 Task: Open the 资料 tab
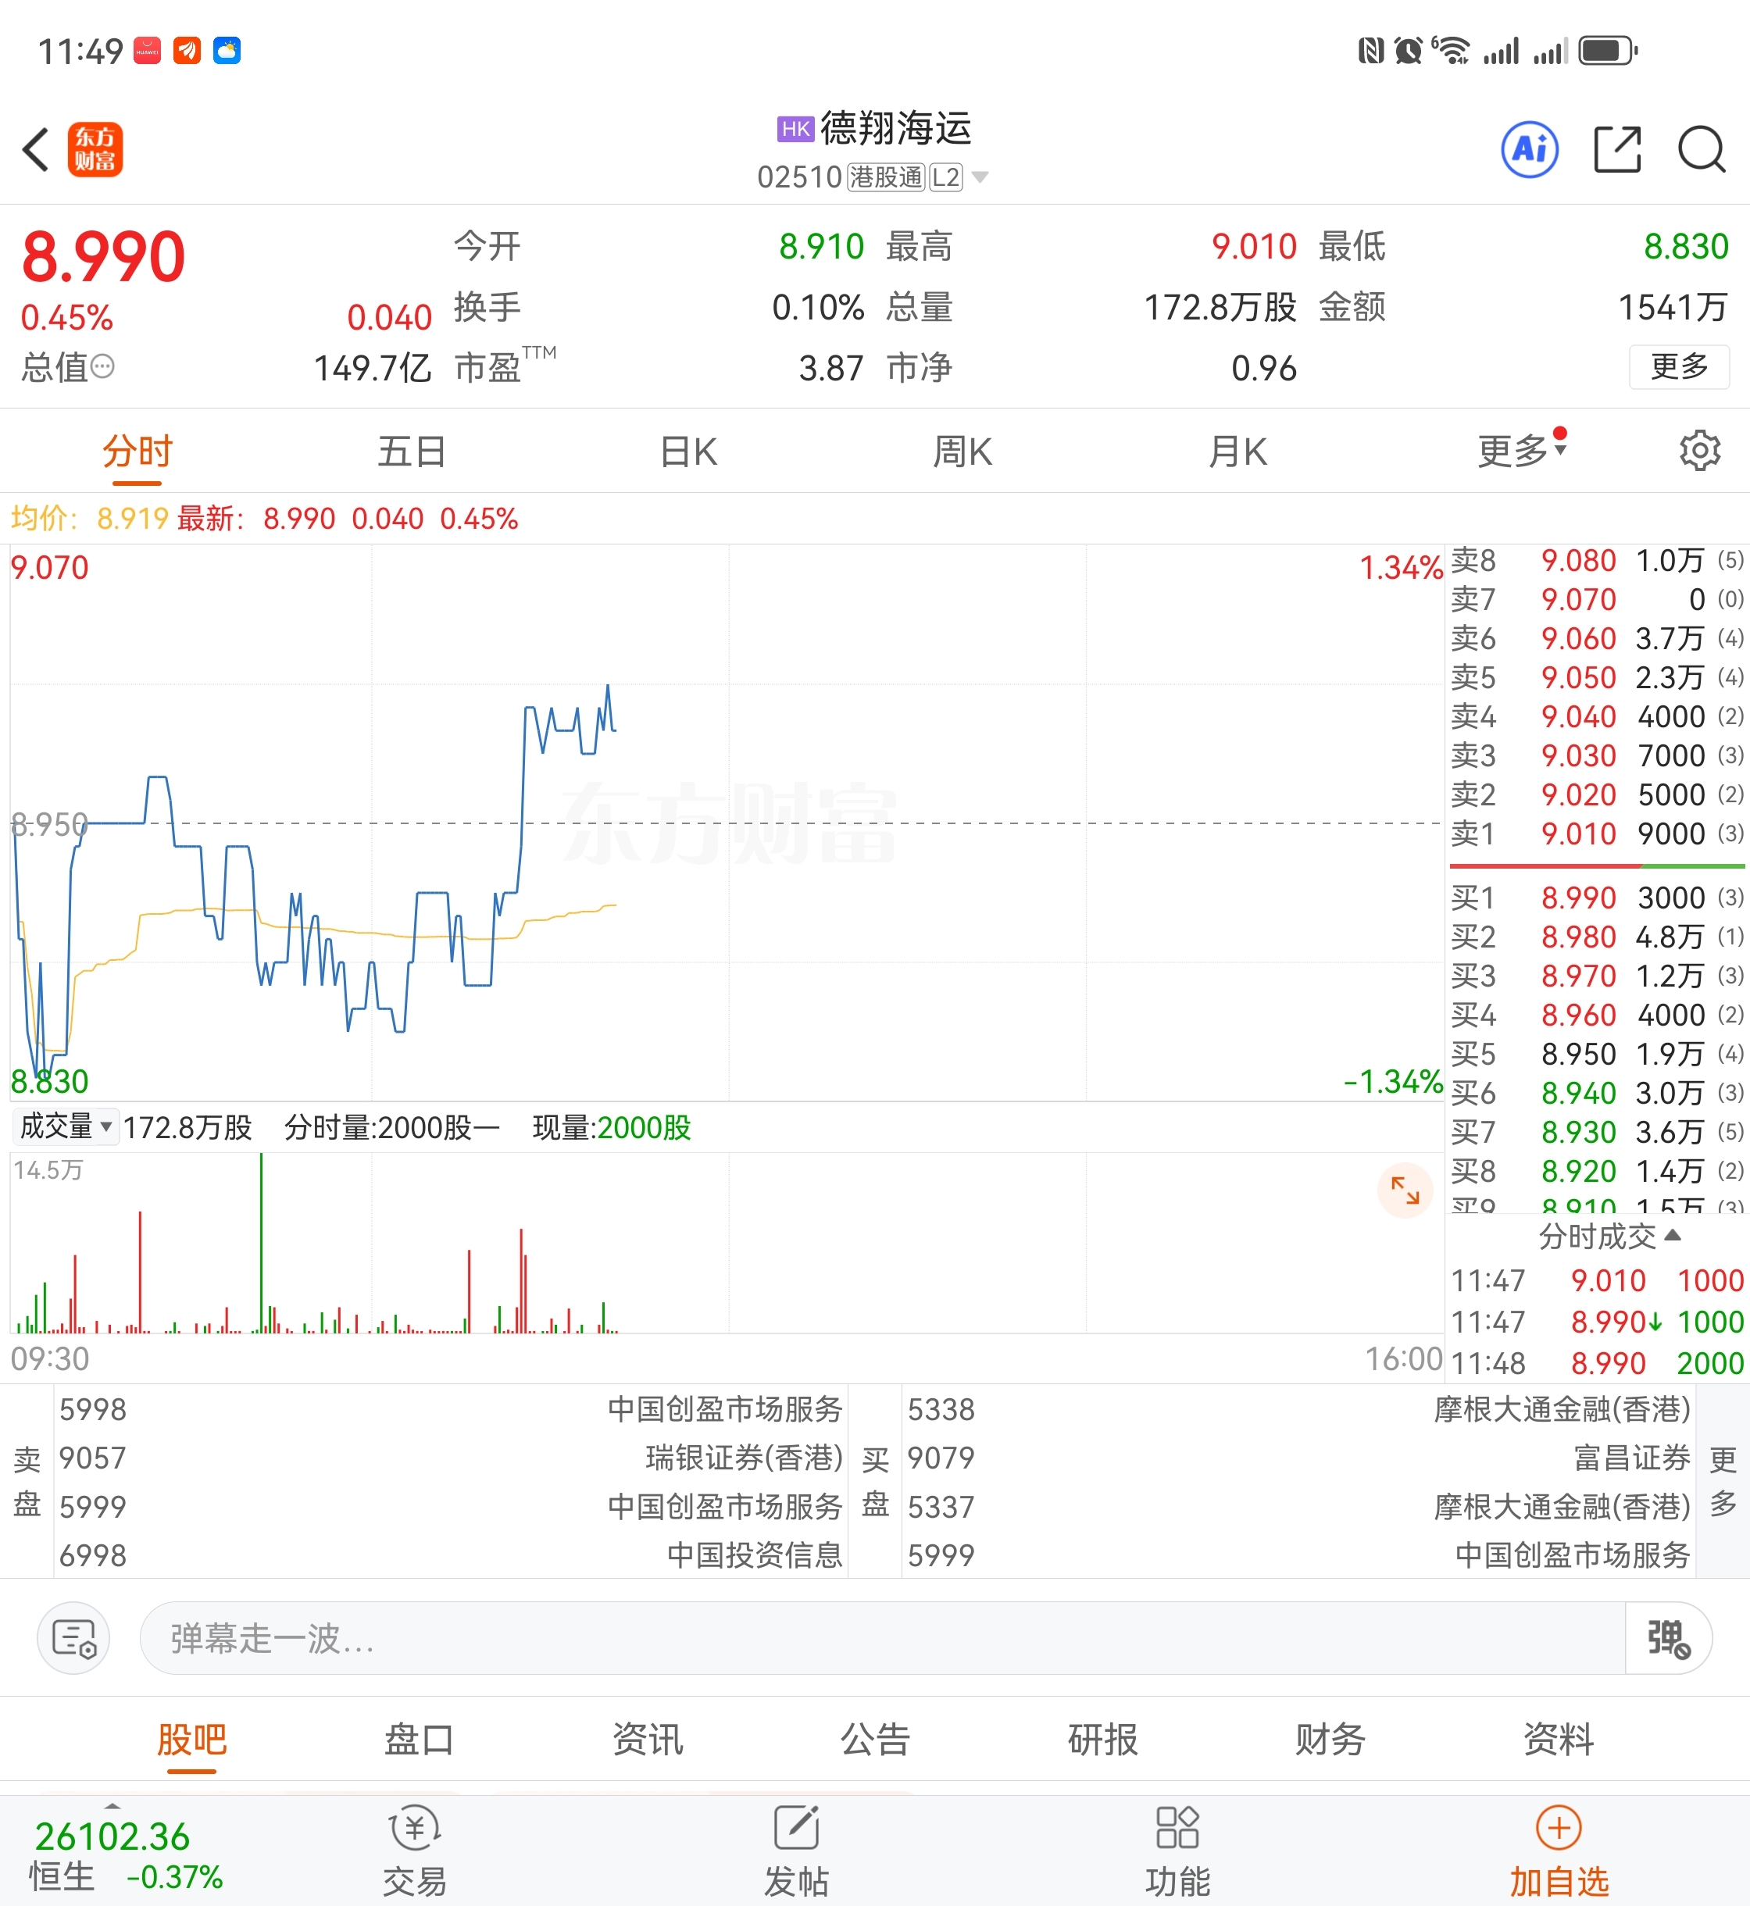click(1559, 1740)
